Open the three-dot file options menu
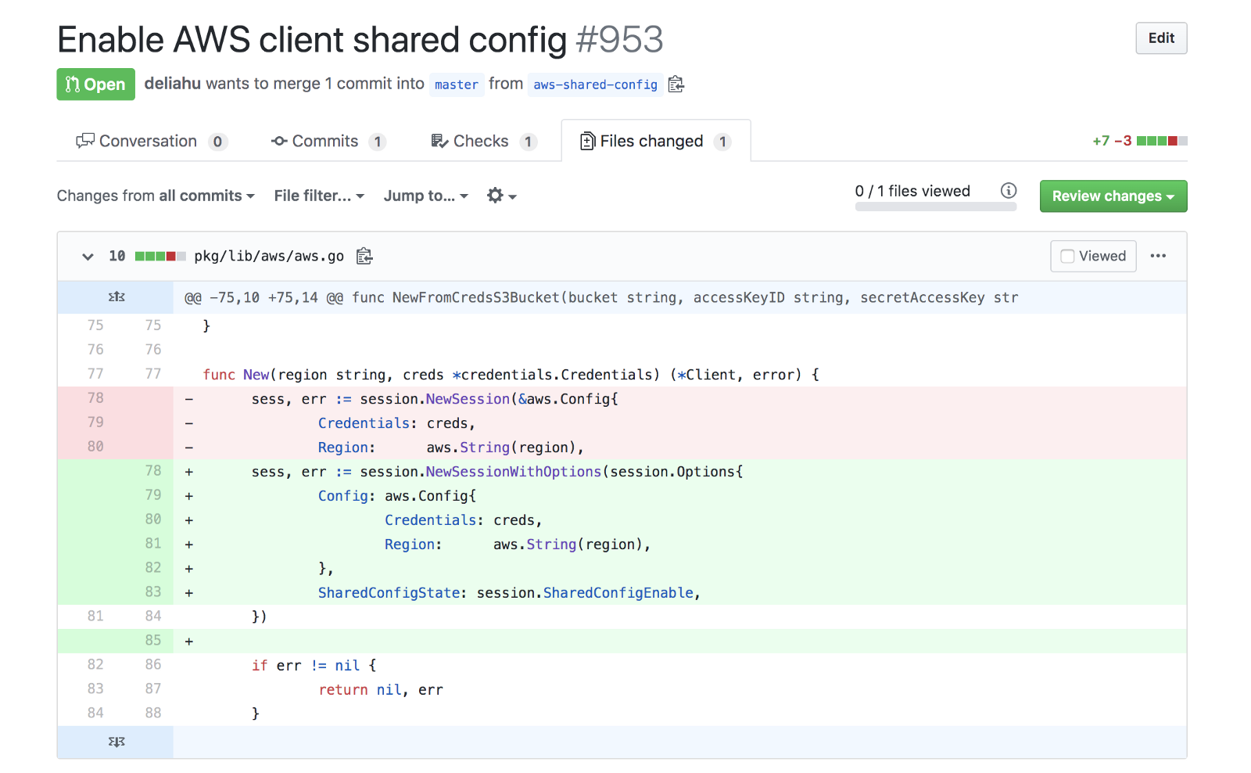The image size is (1251, 773). [1158, 257]
